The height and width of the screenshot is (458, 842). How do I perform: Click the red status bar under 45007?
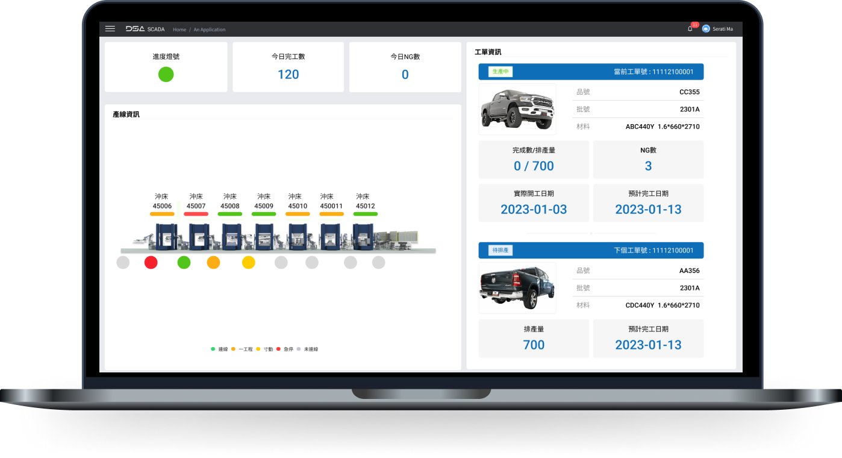pyautogui.click(x=196, y=214)
